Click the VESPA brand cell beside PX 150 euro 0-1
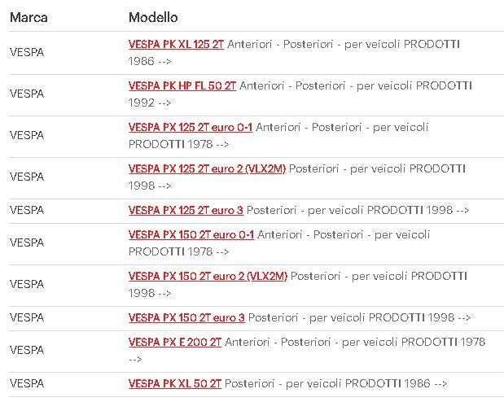 point(27,243)
